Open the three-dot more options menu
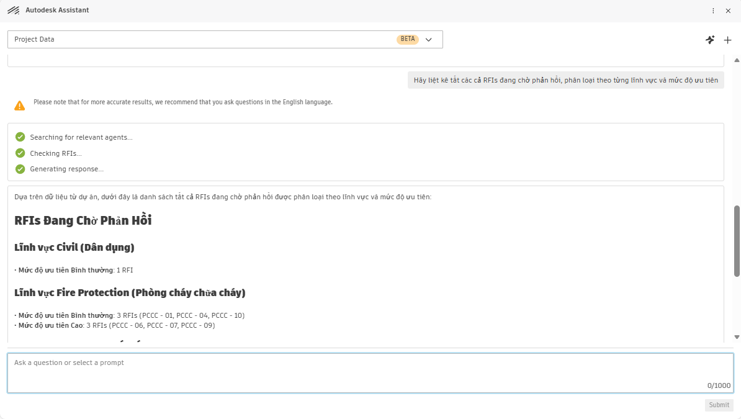This screenshot has width=741, height=419. coord(713,11)
